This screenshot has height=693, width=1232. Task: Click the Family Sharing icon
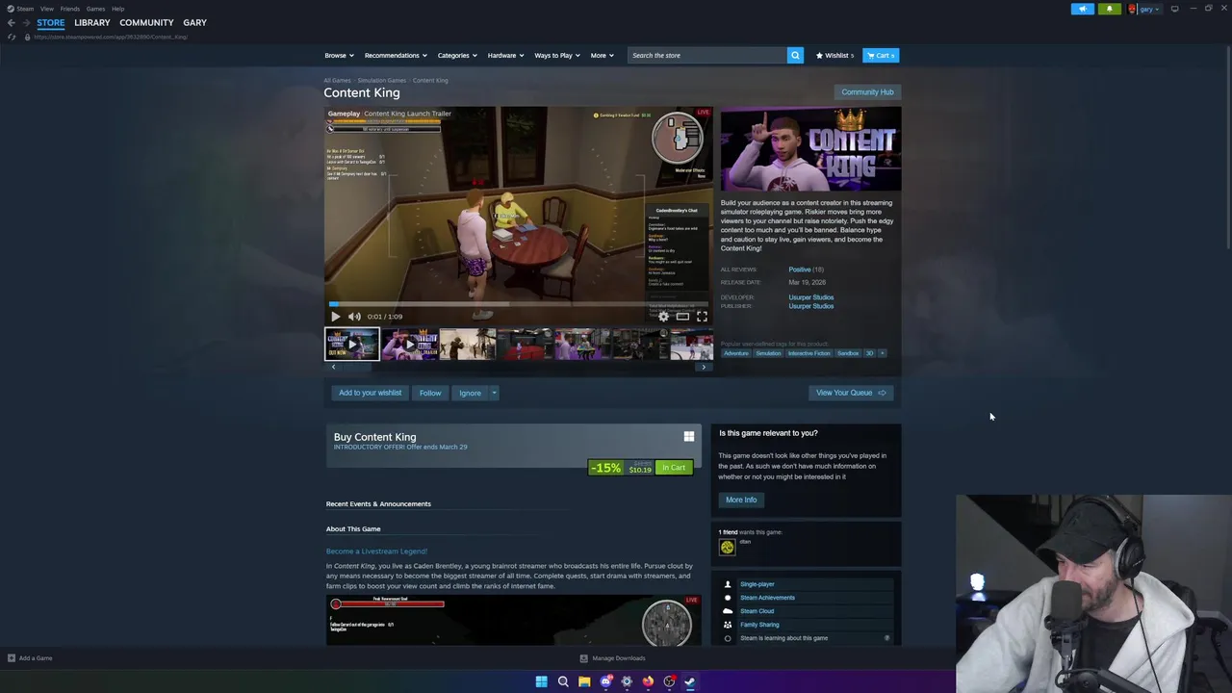coord(728,625)
